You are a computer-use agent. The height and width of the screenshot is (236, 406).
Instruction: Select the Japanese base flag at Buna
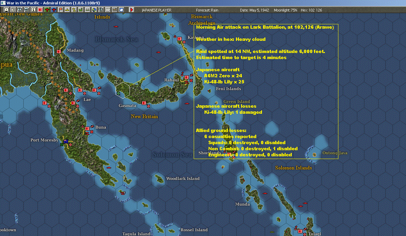(x=87, y=128)
